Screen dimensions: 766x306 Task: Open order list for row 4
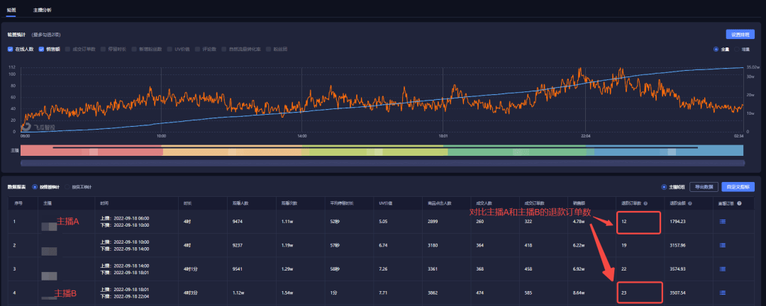click(x=723, y=293)
